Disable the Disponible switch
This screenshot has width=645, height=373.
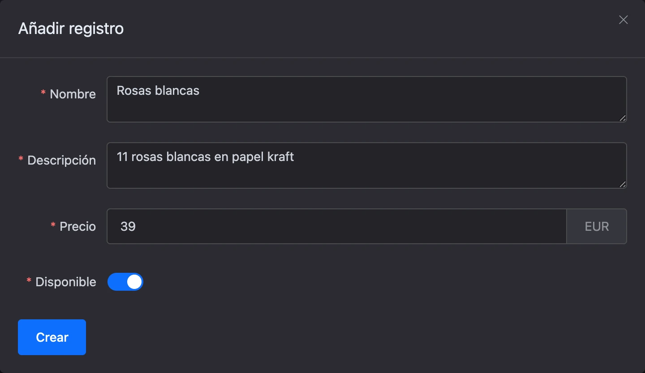[125, 282]
